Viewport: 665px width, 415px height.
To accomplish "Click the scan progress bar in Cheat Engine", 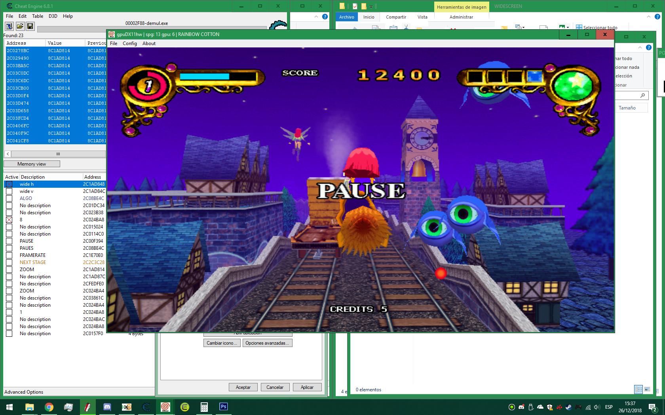I will (152, 29).
